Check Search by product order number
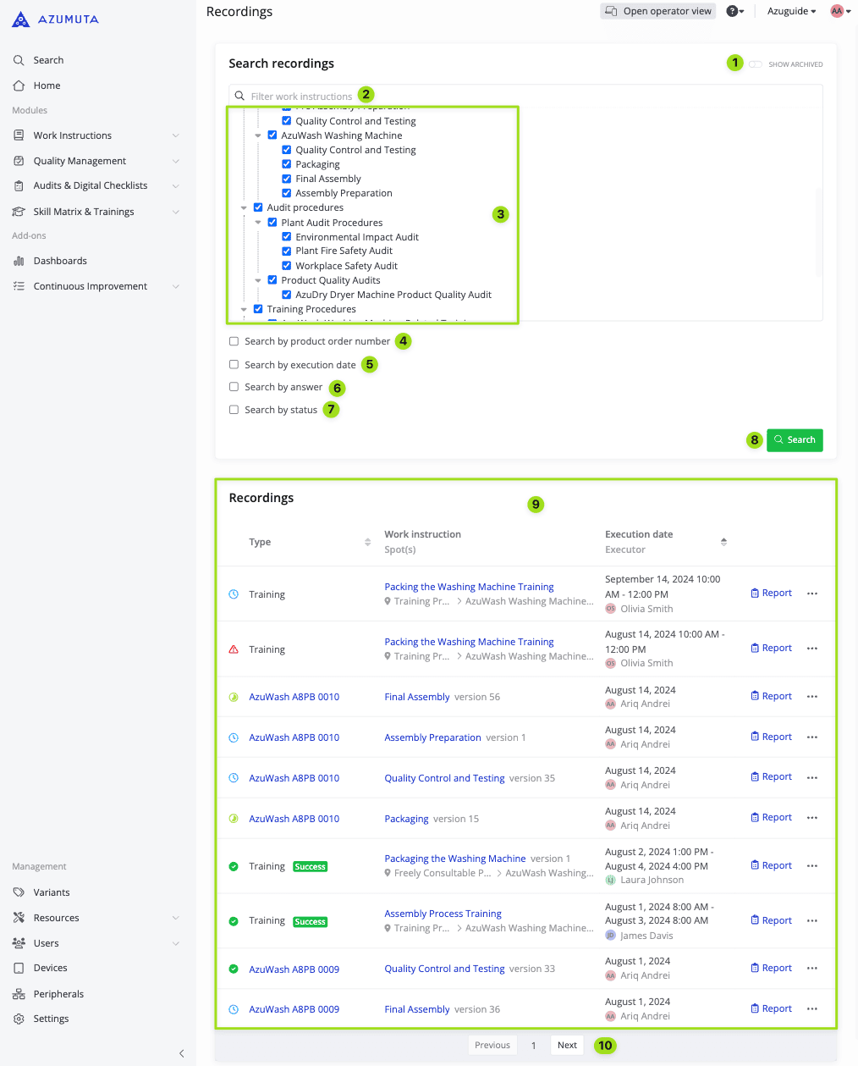The width and height of the screenshot is (858, 1066). click(234, 340)
